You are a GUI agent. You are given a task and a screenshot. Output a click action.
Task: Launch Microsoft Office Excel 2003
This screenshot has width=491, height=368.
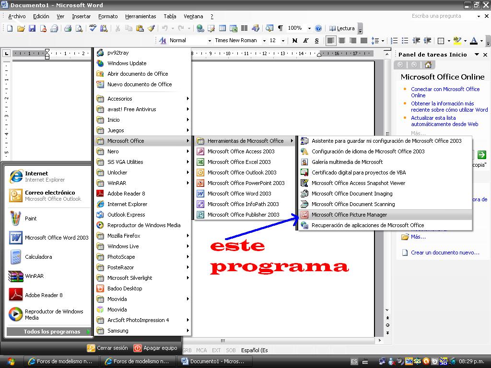(x=245, y=162)
